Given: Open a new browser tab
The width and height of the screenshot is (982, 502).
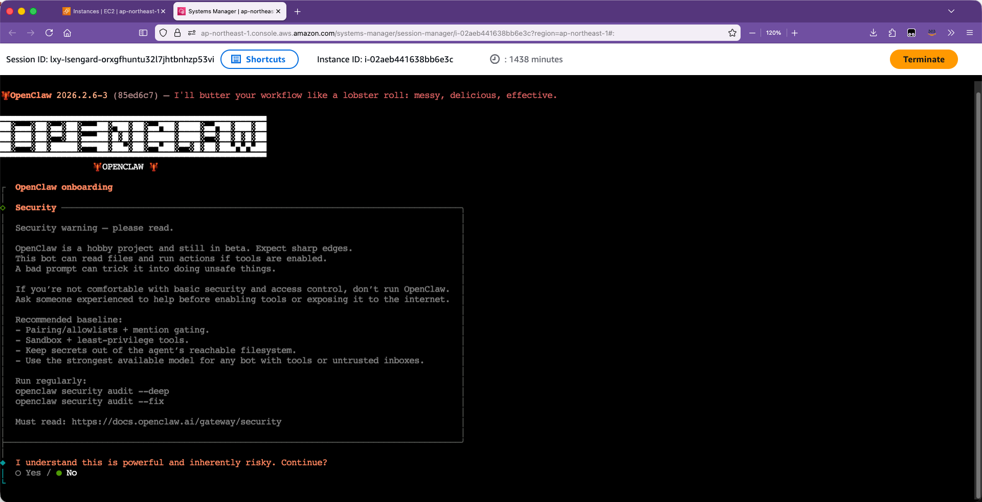Looking at the screenshot, I should 298,11.
